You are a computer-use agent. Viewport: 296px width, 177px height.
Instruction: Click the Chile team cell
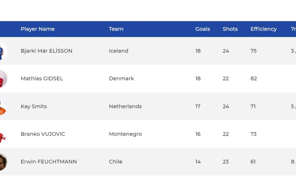click(x=115, y=162)
